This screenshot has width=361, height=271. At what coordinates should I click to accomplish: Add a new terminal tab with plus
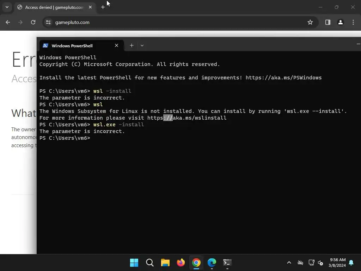132,46
